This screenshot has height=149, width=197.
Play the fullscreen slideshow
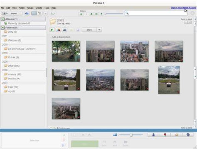pyautogui.click(x=52, y=30)
